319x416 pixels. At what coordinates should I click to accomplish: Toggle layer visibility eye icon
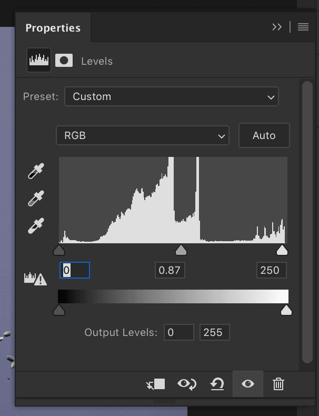point(248,384)
